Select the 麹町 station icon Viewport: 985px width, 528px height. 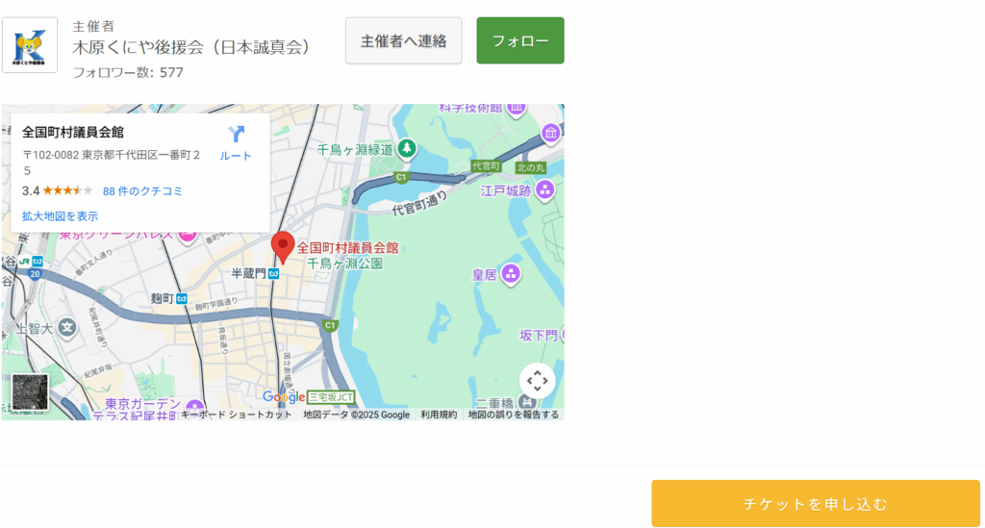[x=181, y=300]
